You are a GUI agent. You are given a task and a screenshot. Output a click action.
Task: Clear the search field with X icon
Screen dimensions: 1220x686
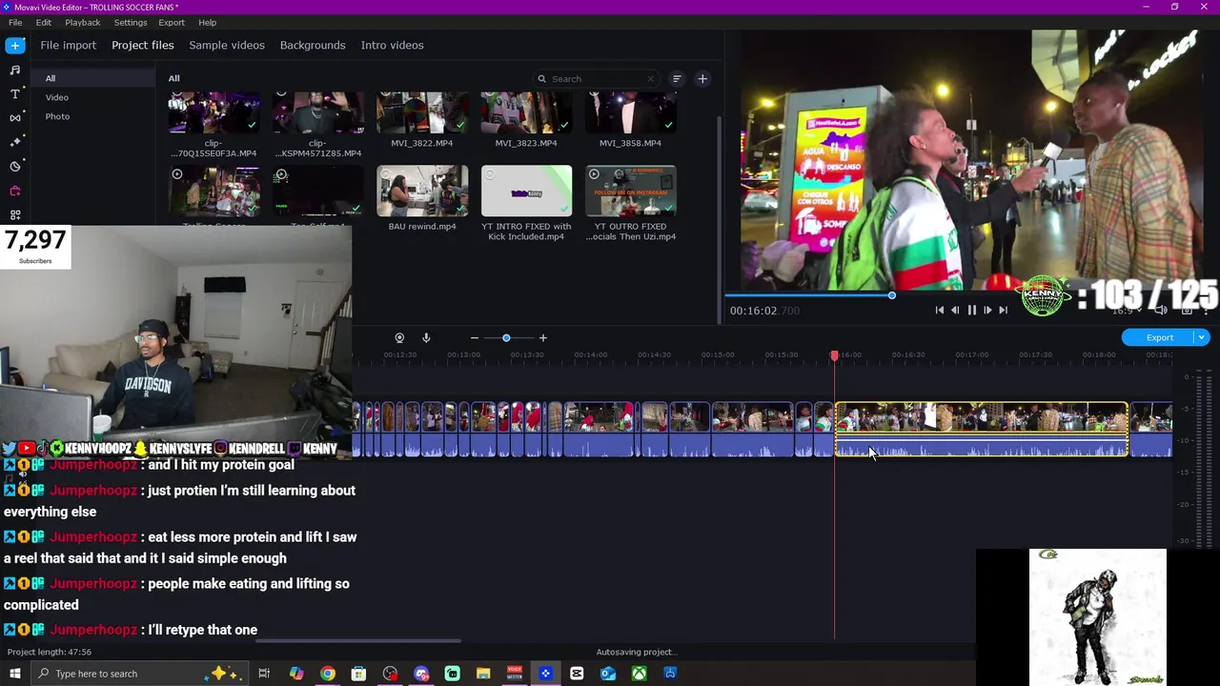(x=651, y=79)
